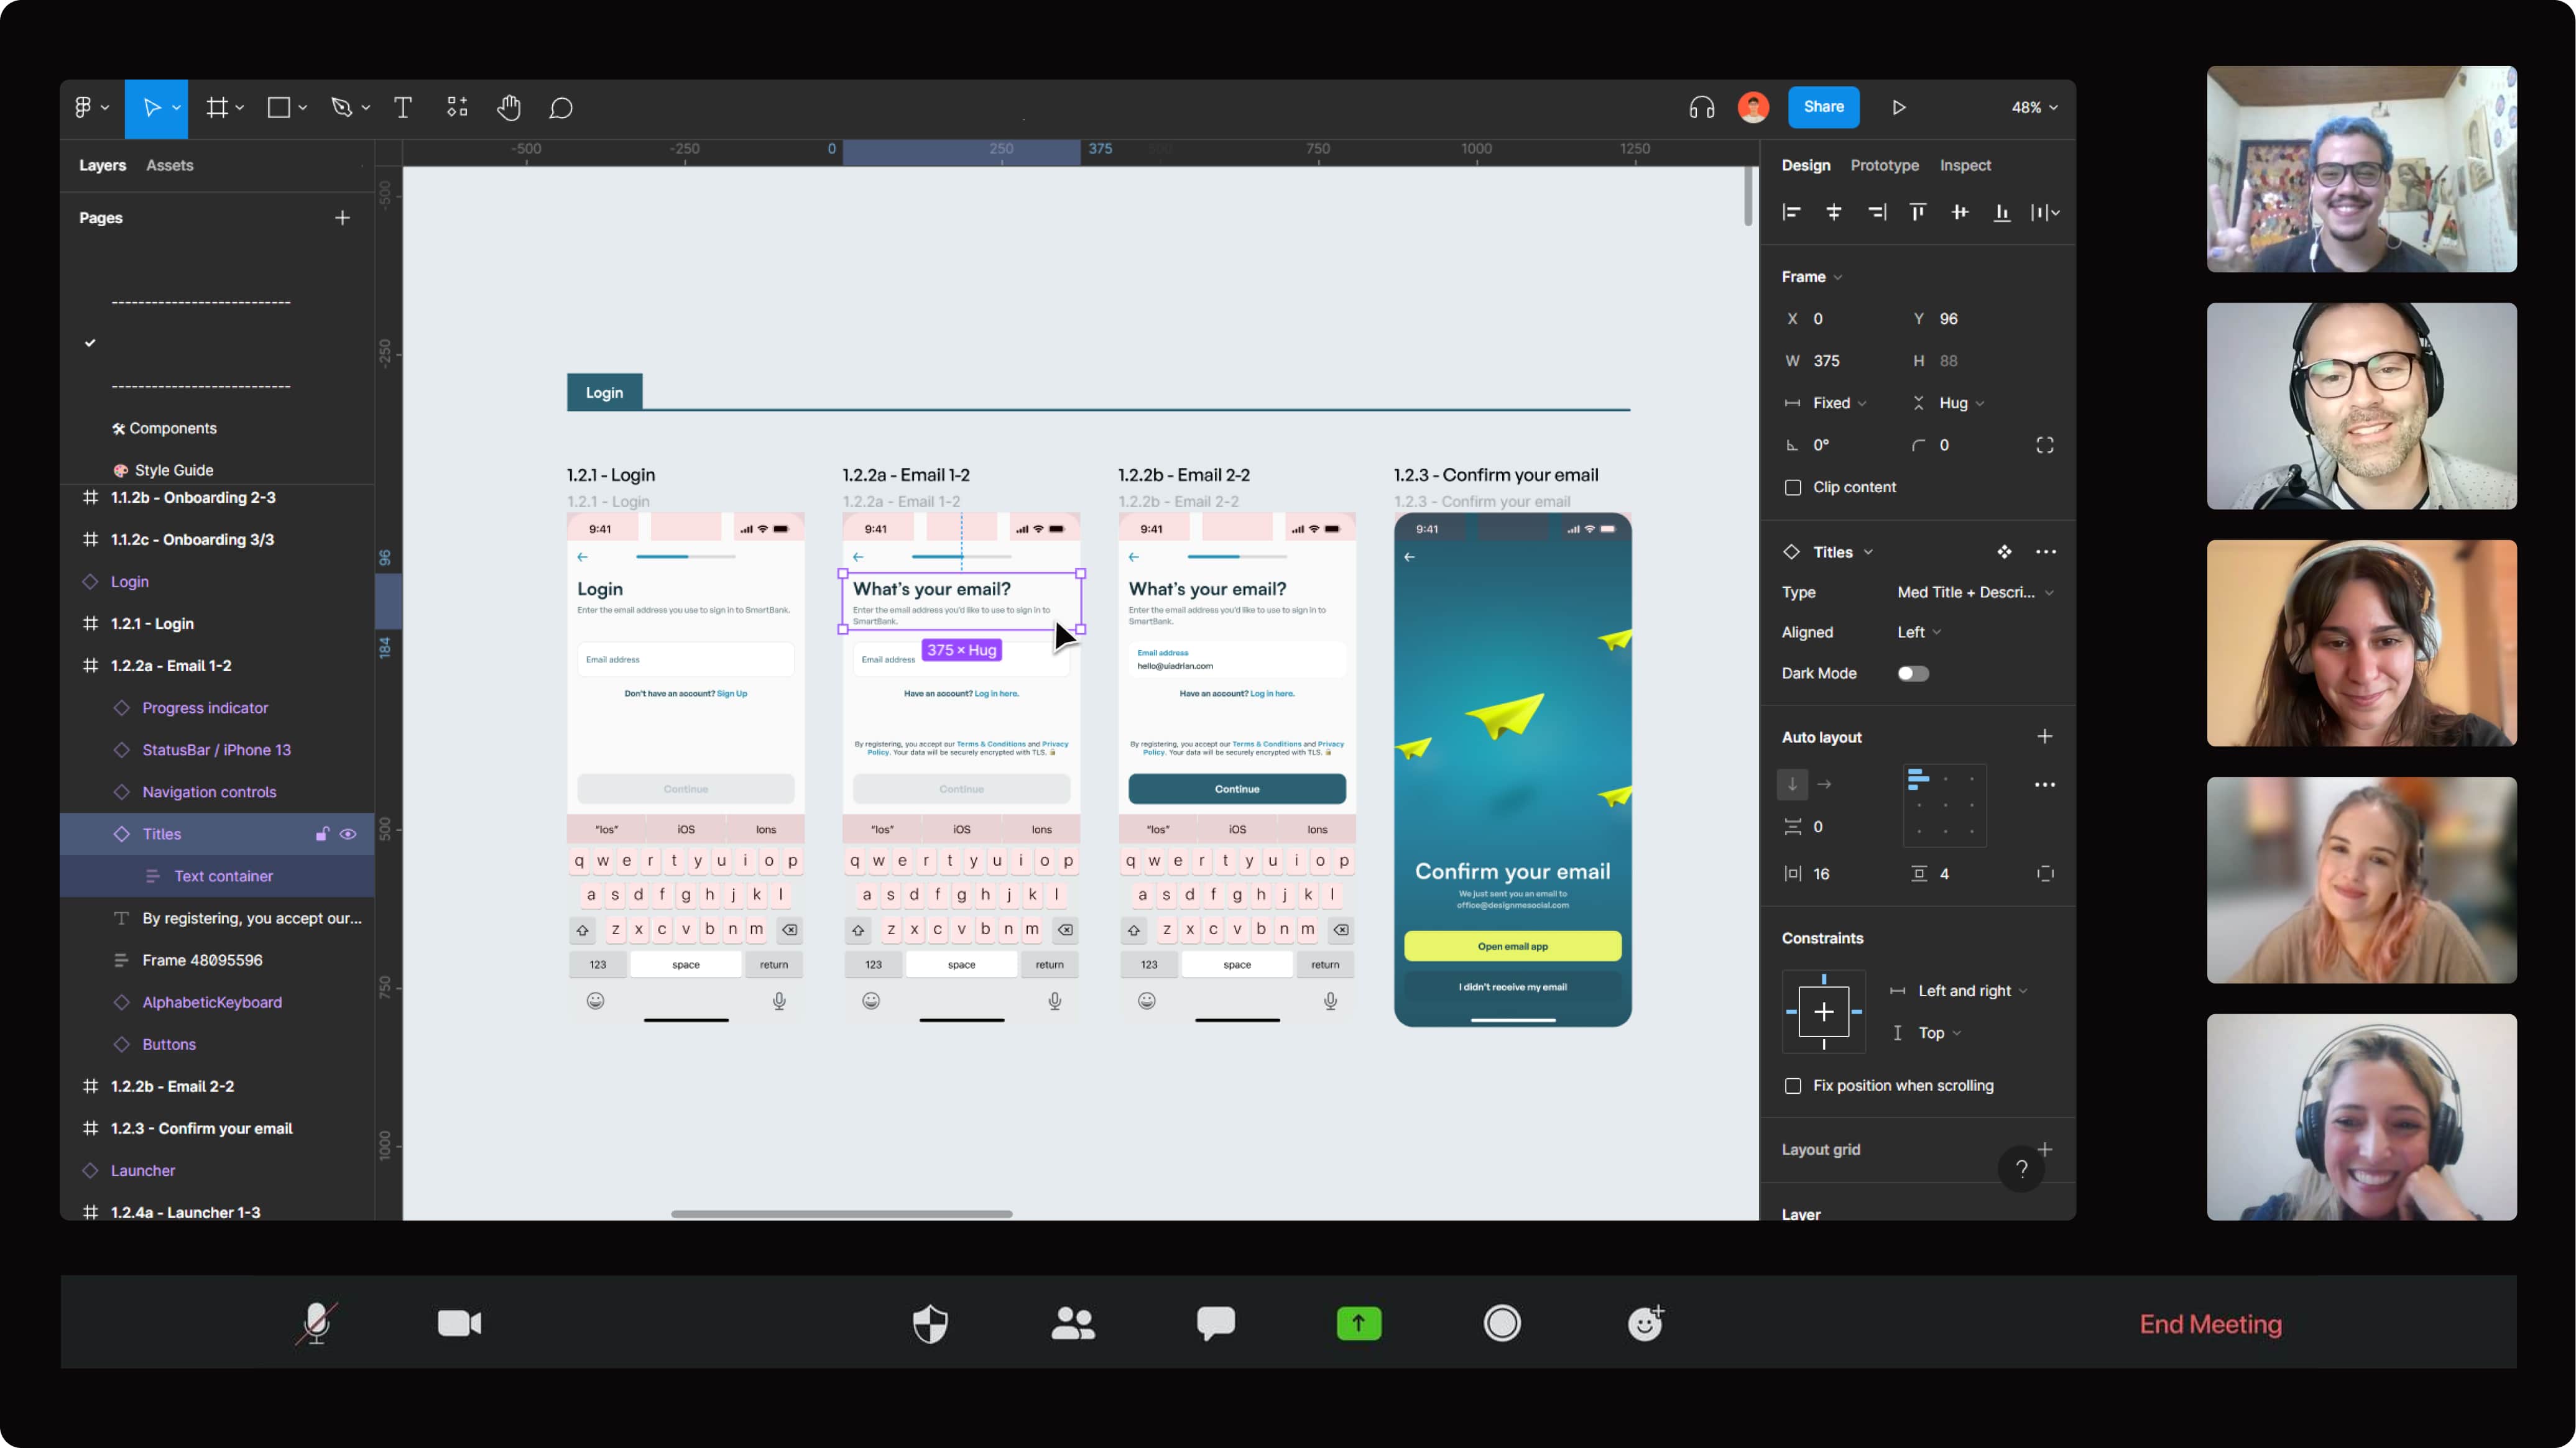
Task: Hide the Titles layer with eye icon
Action: (x=348, y=835)
